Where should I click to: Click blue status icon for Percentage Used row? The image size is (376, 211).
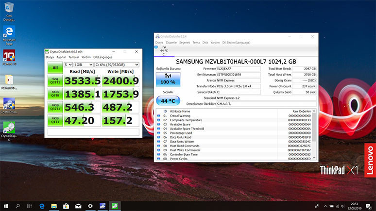coord(158,133)
